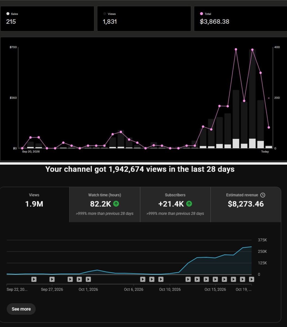The width and height of the screenshot is (287, 327).
Task: Click the clock icon beside Estimated revenue
Action: [263, 195]
